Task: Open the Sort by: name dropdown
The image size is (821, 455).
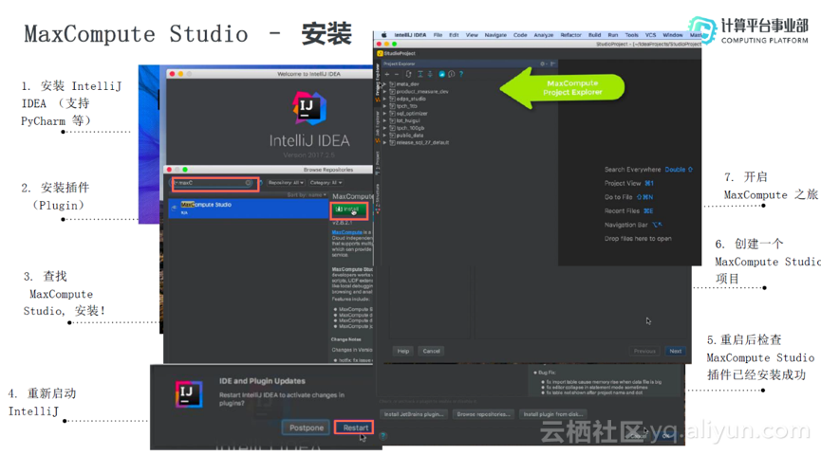Action: pyautogui.click(x=307, y=194)
